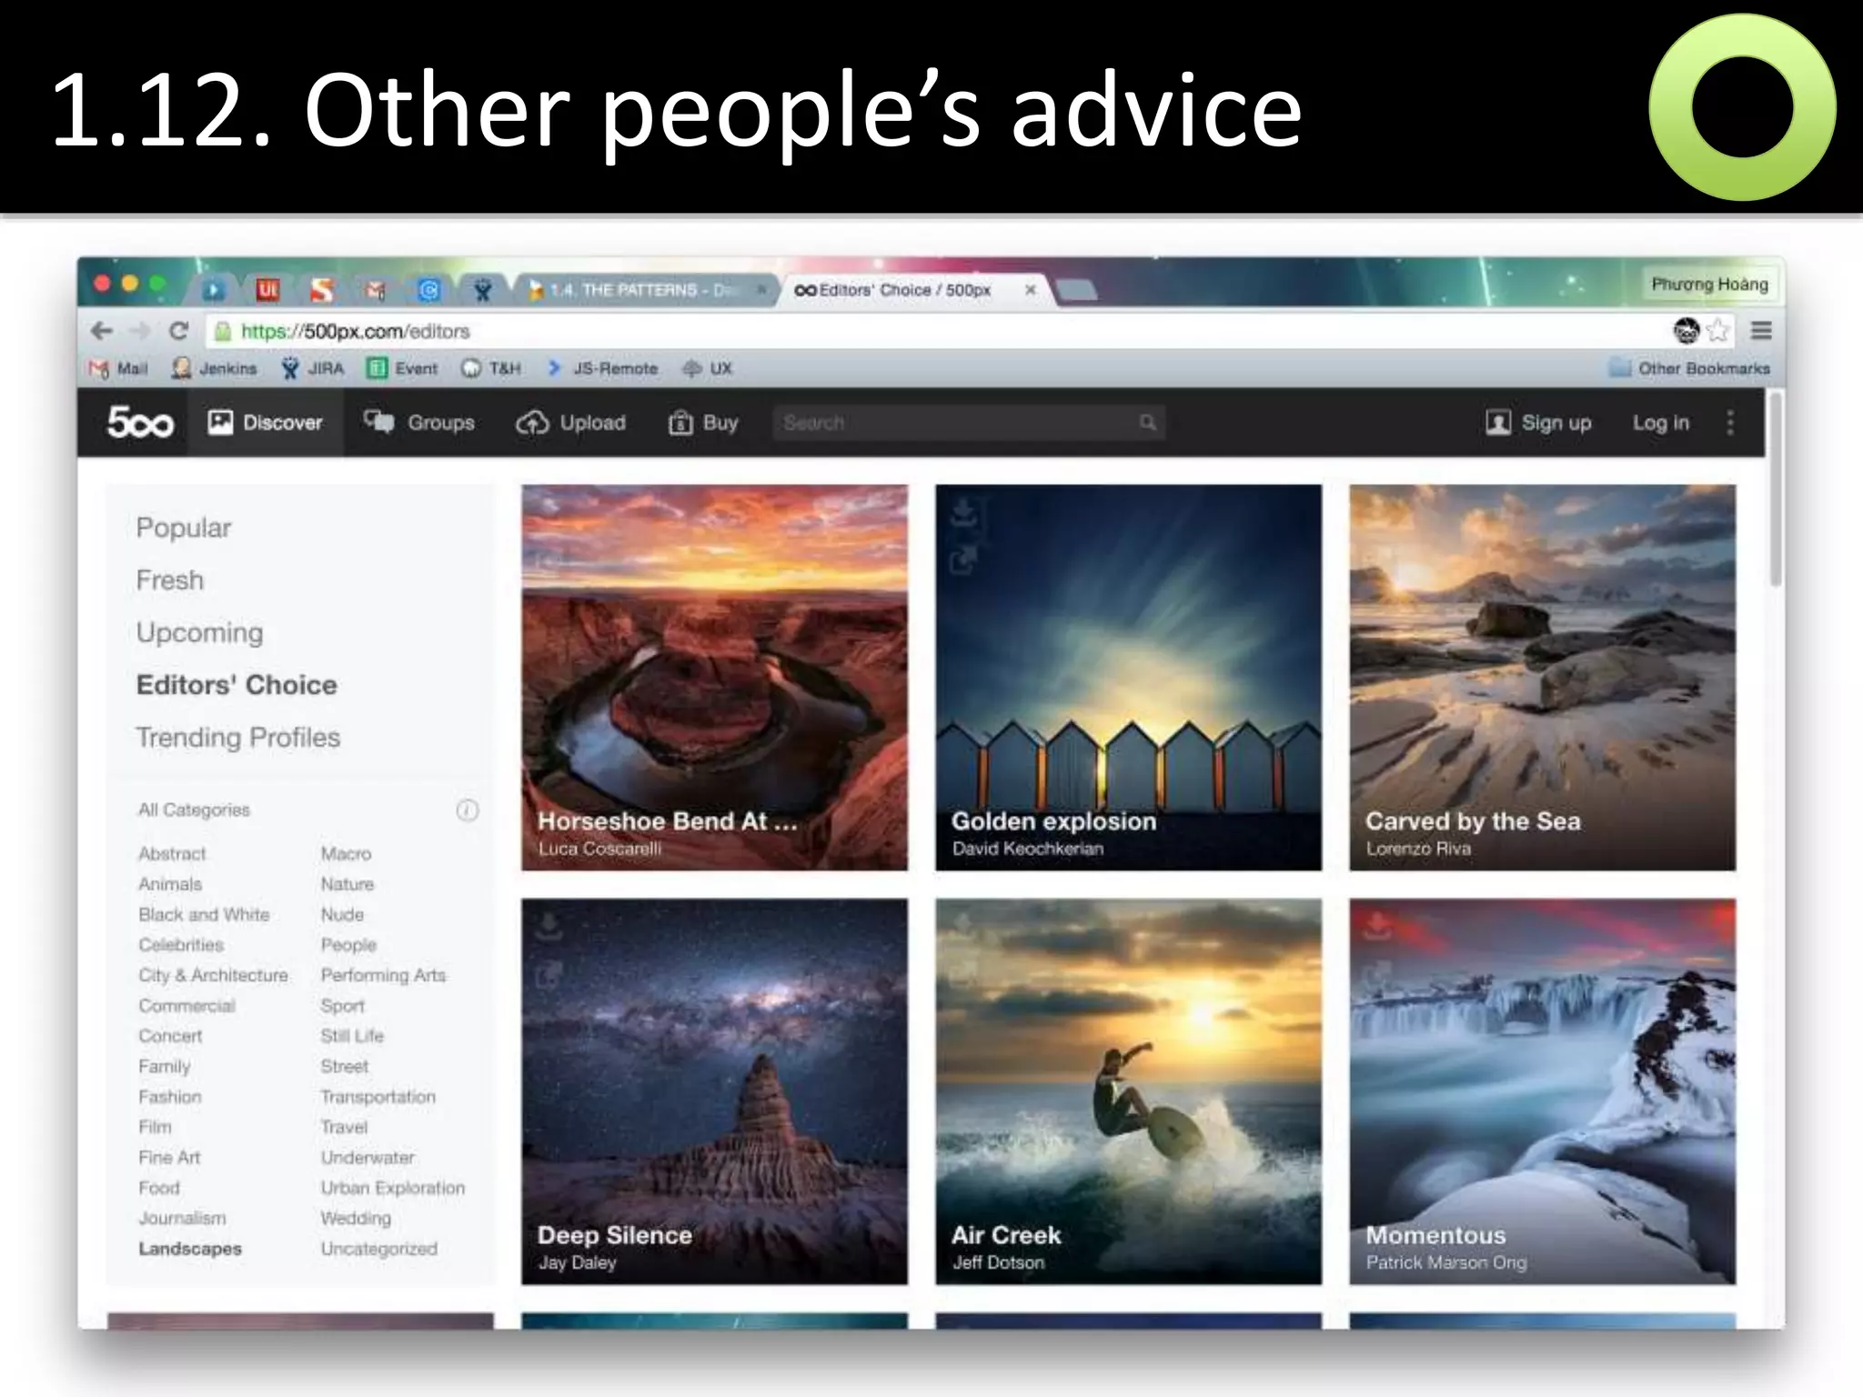The height and width of the screenshot is (1397, 1863).
Task: Open a new browser tab
Action: coord(1078,290)
